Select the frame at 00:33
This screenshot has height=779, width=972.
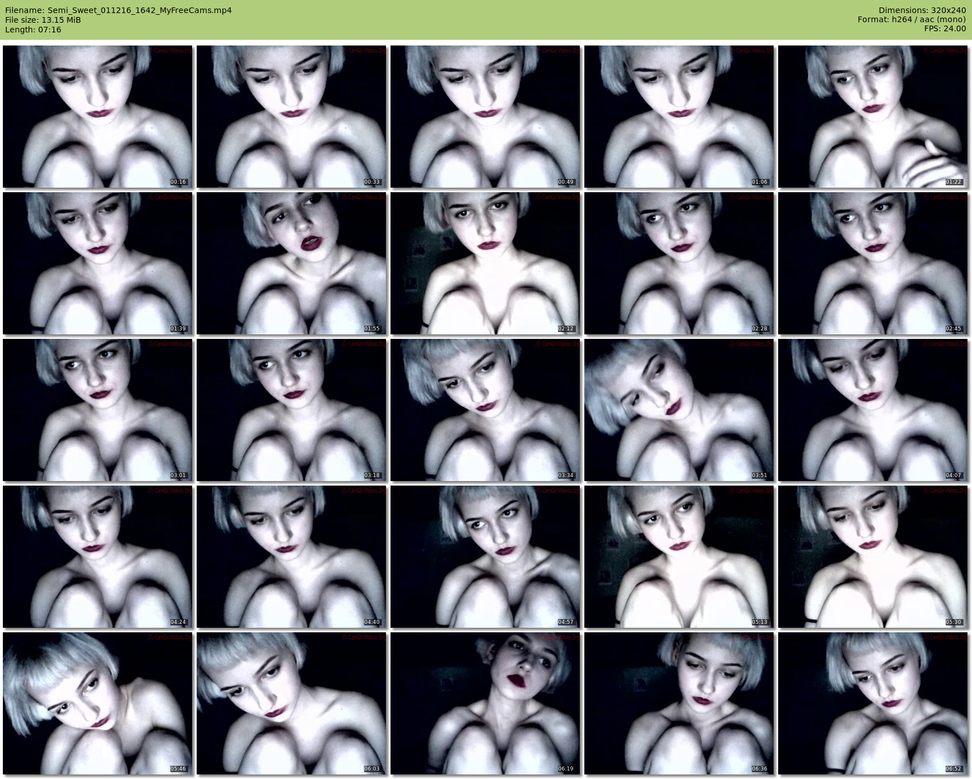click(x=292, y=117)
